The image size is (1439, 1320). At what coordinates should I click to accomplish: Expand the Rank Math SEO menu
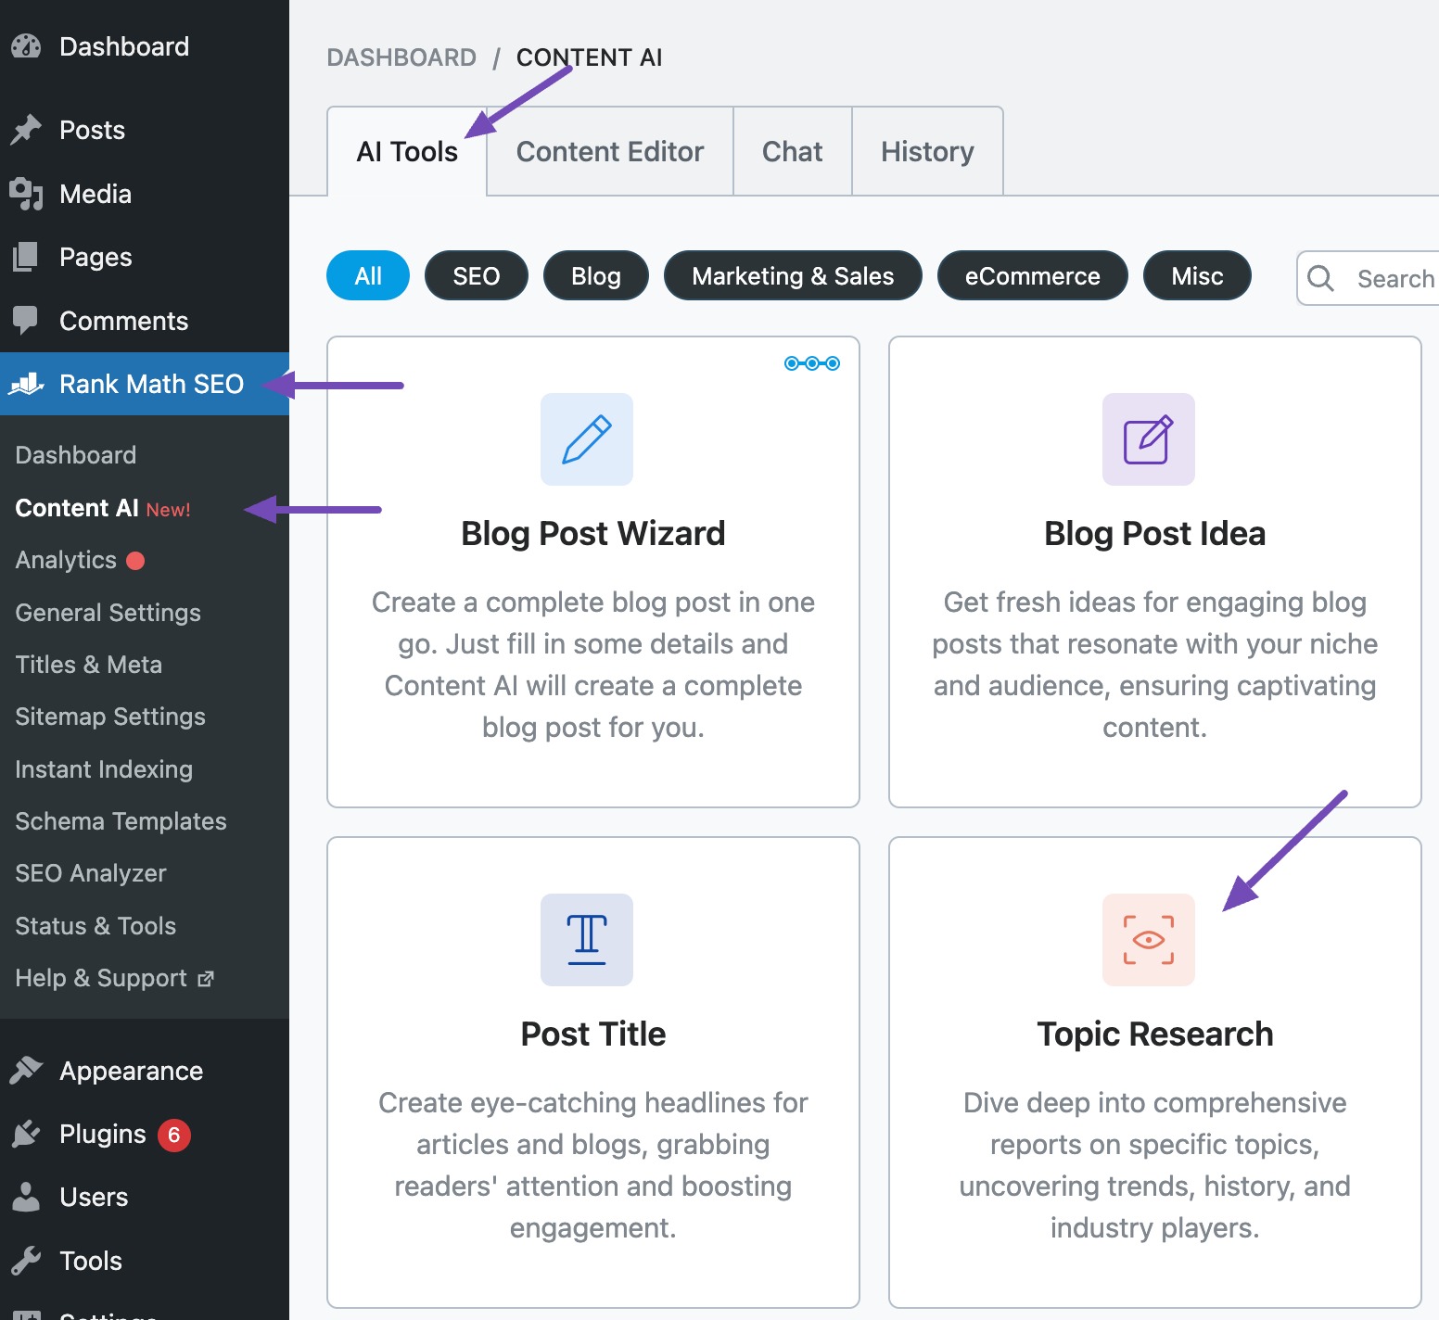tap(150, 384)
